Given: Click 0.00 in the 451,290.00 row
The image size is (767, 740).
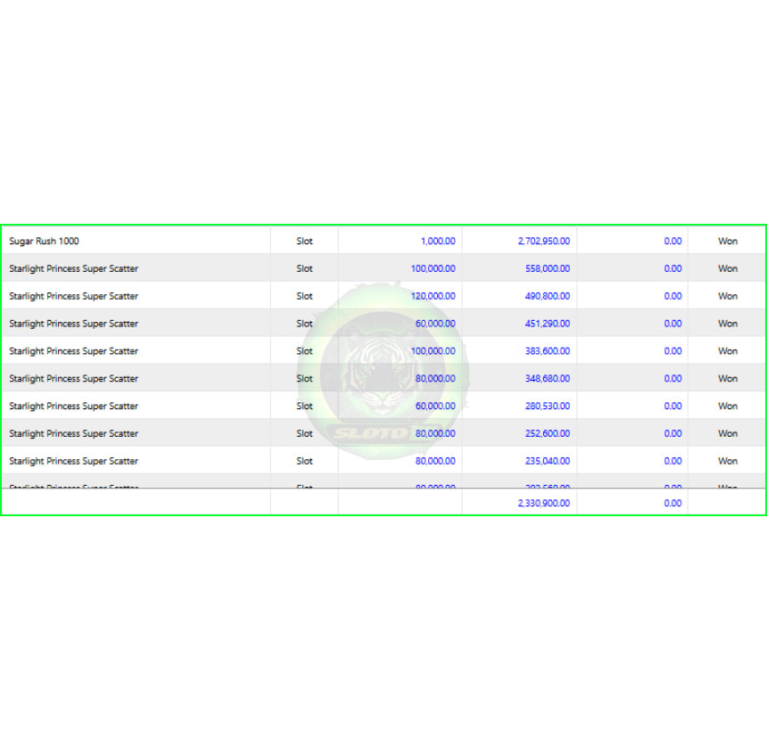Looking at the screenshot, I should pyautogui.click(x=672, y=324).
